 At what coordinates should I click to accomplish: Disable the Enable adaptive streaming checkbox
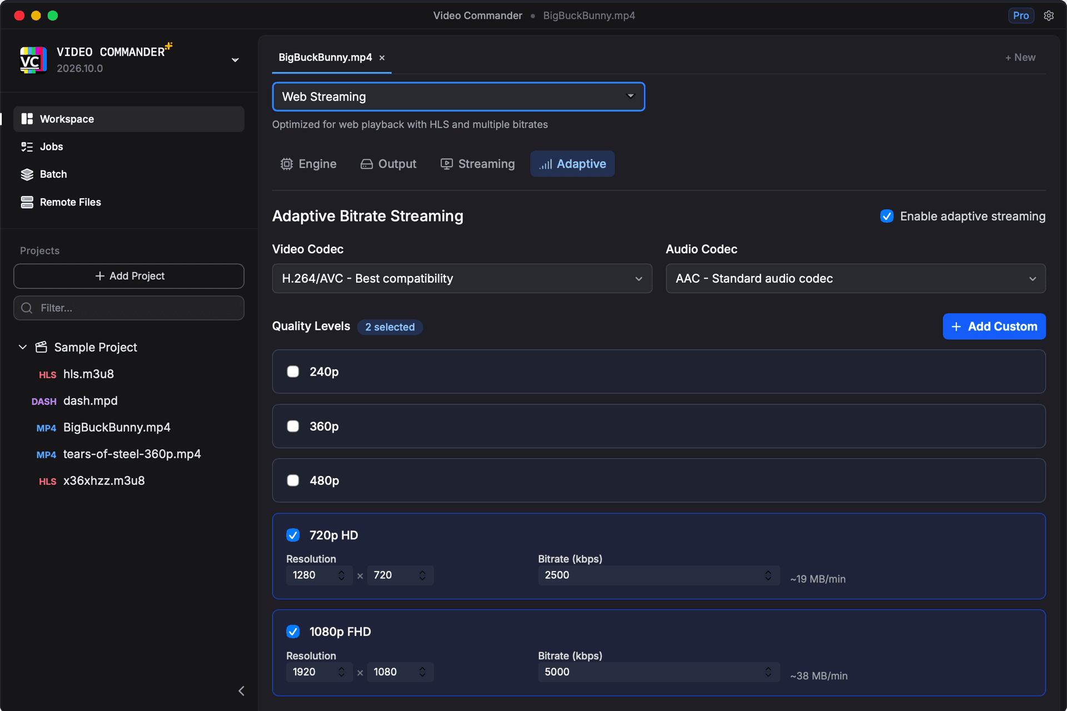(886, 216)
